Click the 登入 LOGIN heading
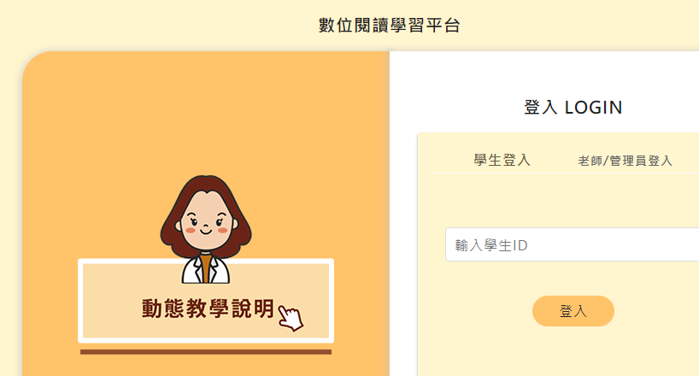This screenshot has height=376, width=699. tap(573, 108)
